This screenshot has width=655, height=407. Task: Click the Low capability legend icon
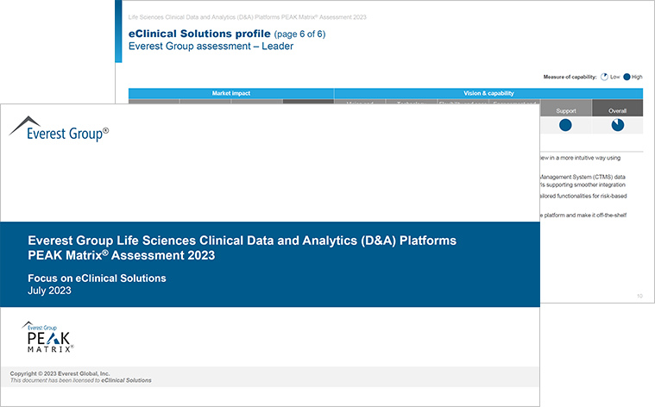click(x=605, y=77)
